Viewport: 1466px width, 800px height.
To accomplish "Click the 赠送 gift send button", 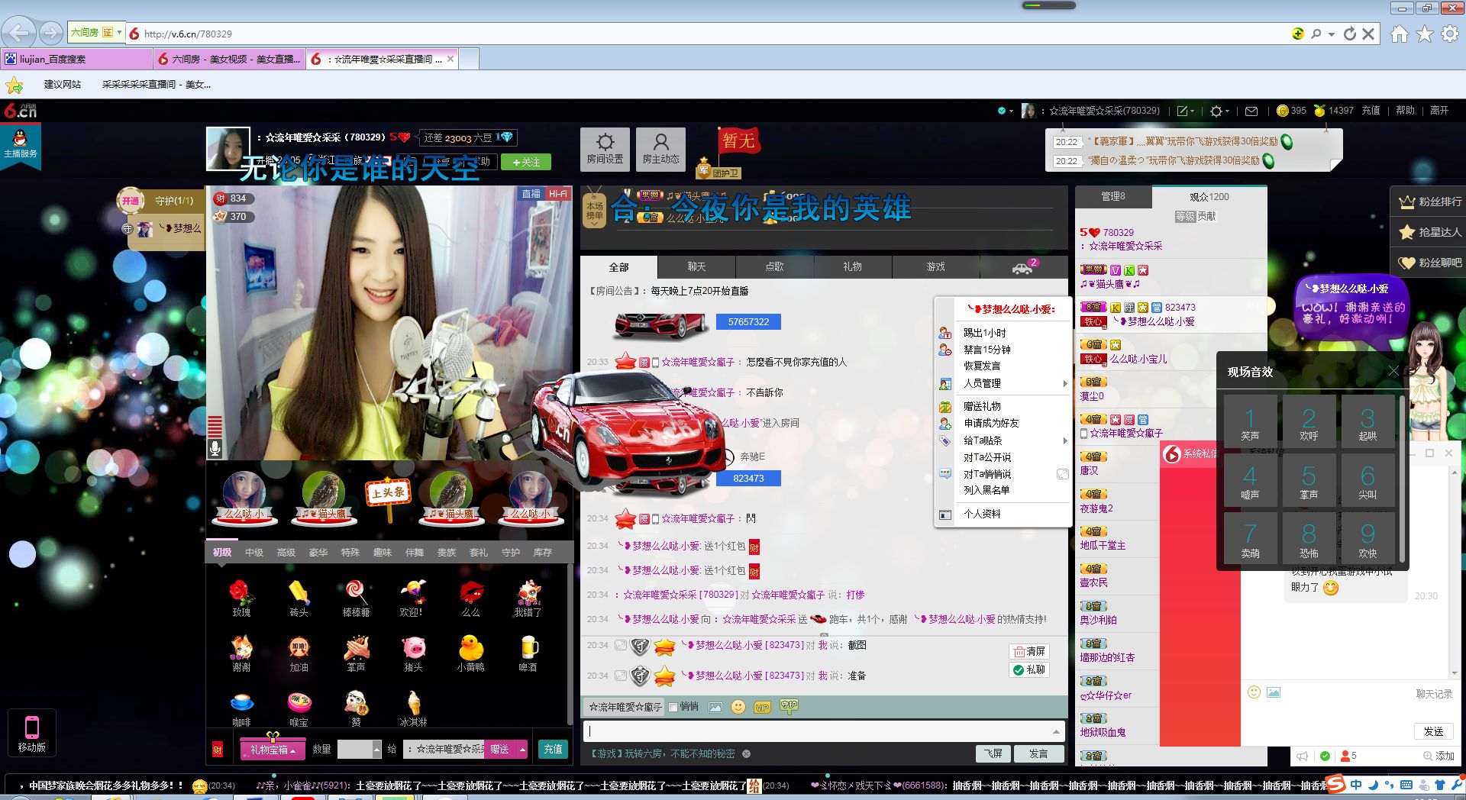I will coord(499,750).
